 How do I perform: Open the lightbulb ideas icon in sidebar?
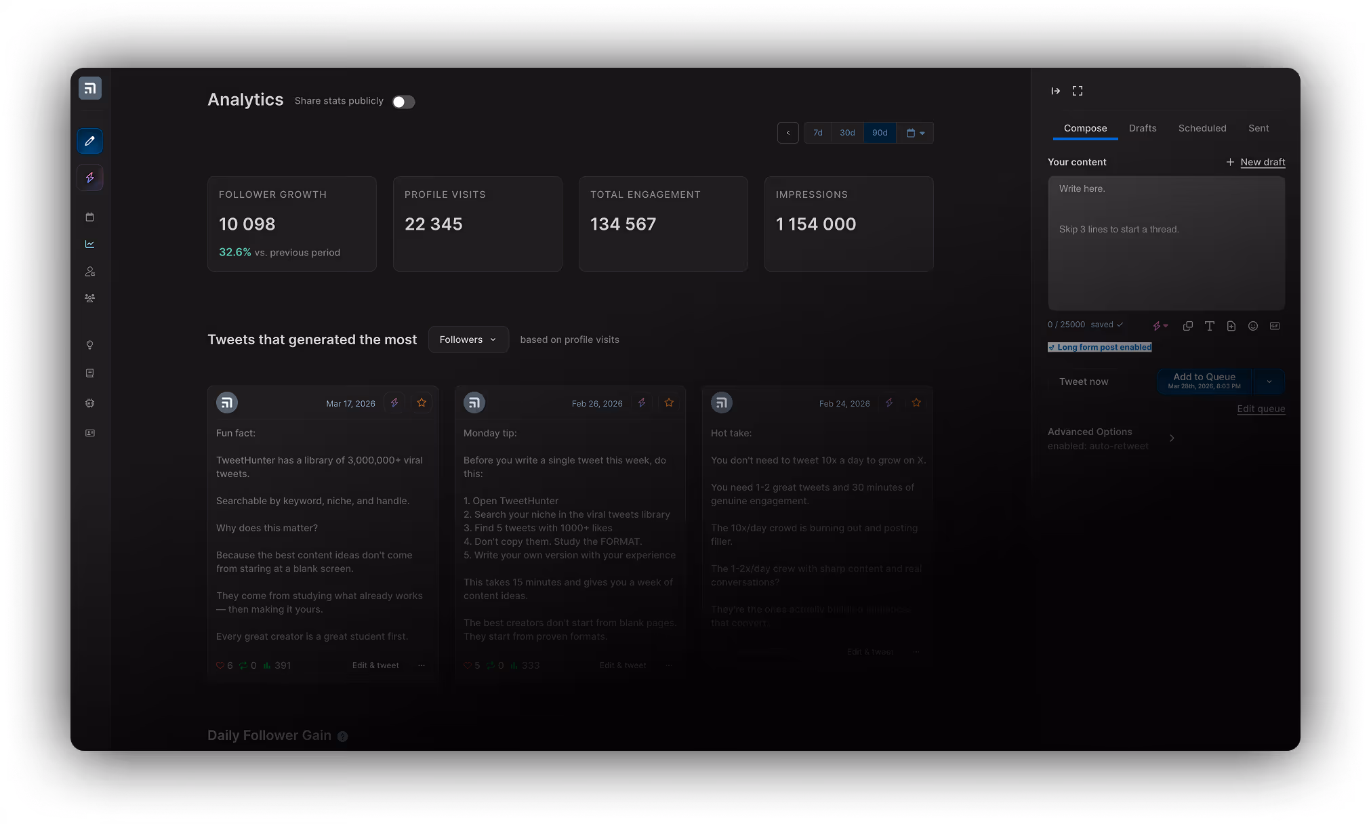(x=89, y=345)
